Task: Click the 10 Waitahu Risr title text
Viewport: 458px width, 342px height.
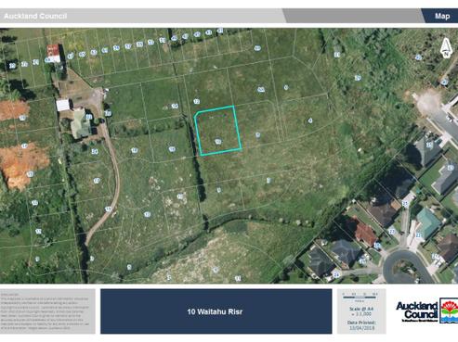Action: [x=215, y=311]
